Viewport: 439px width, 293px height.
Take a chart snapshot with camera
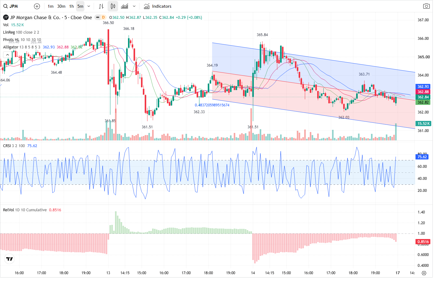[x=426, y=6]
